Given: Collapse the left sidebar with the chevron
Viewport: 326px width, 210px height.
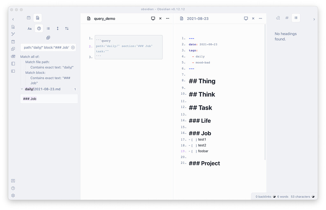Looking at the screenshot, I should pos(13,19).
